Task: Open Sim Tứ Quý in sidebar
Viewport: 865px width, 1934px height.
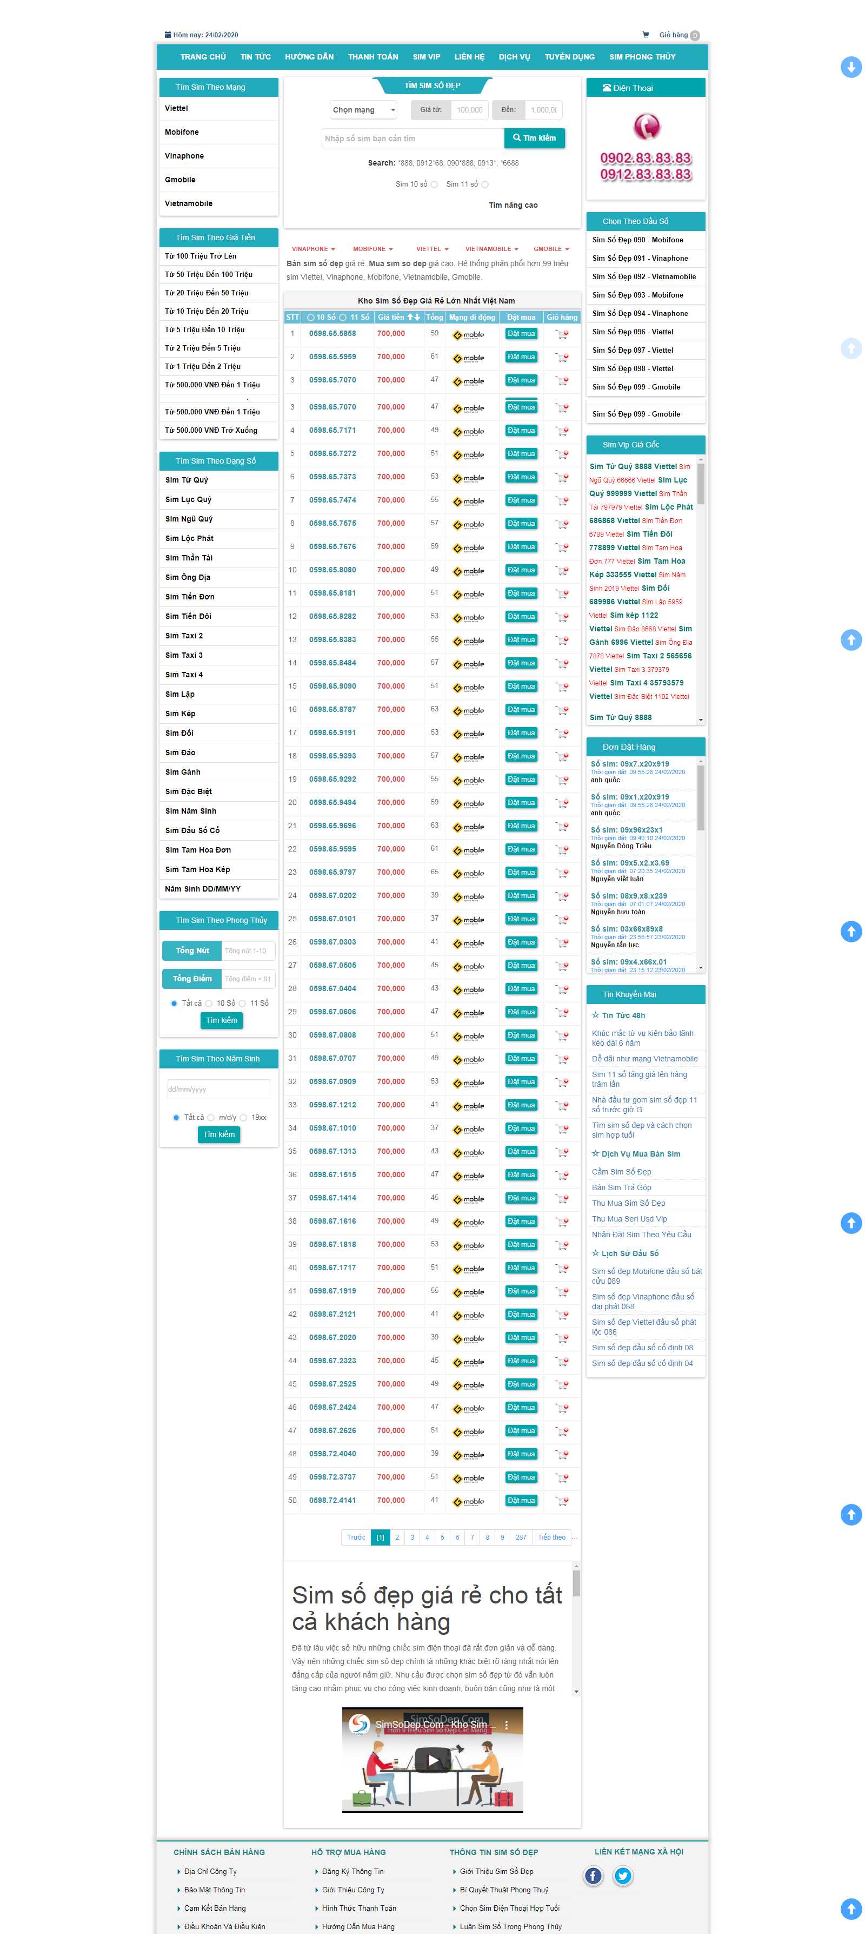Action: click(187, 480)
